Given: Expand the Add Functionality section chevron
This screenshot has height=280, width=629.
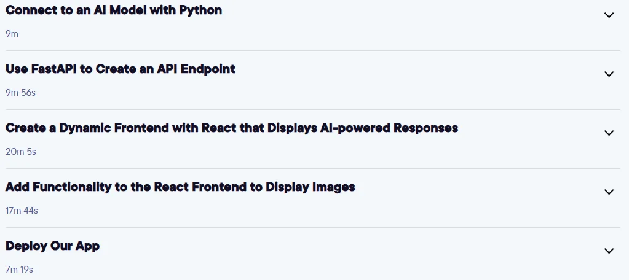Looking at the screenshot, I should click(x=609, y=192).
